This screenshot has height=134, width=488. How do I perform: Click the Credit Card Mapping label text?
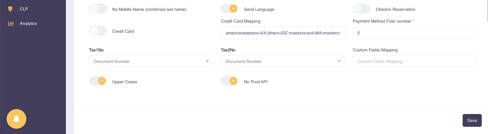pyautogui.click(x=241, y=21)
